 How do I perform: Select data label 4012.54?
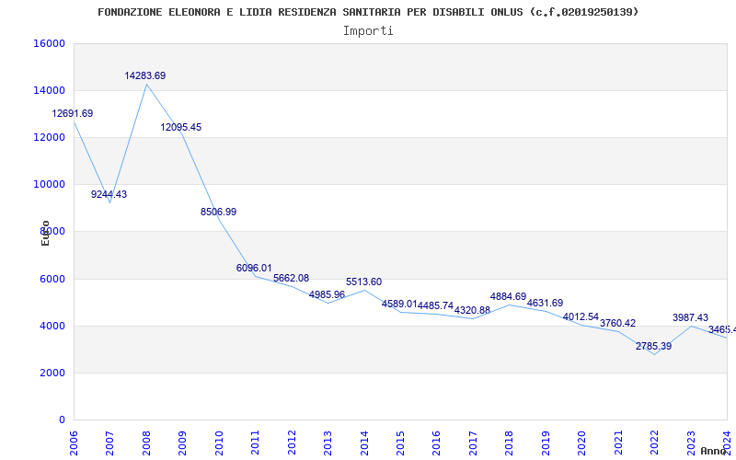tap(581, 316)
